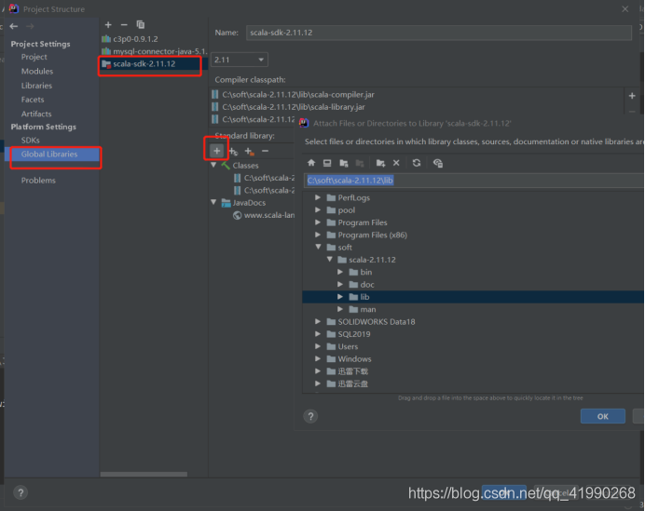Add compiler classpath entry with plus icon
This screenshot has height=511, width=645.
[x=632, y=96]
